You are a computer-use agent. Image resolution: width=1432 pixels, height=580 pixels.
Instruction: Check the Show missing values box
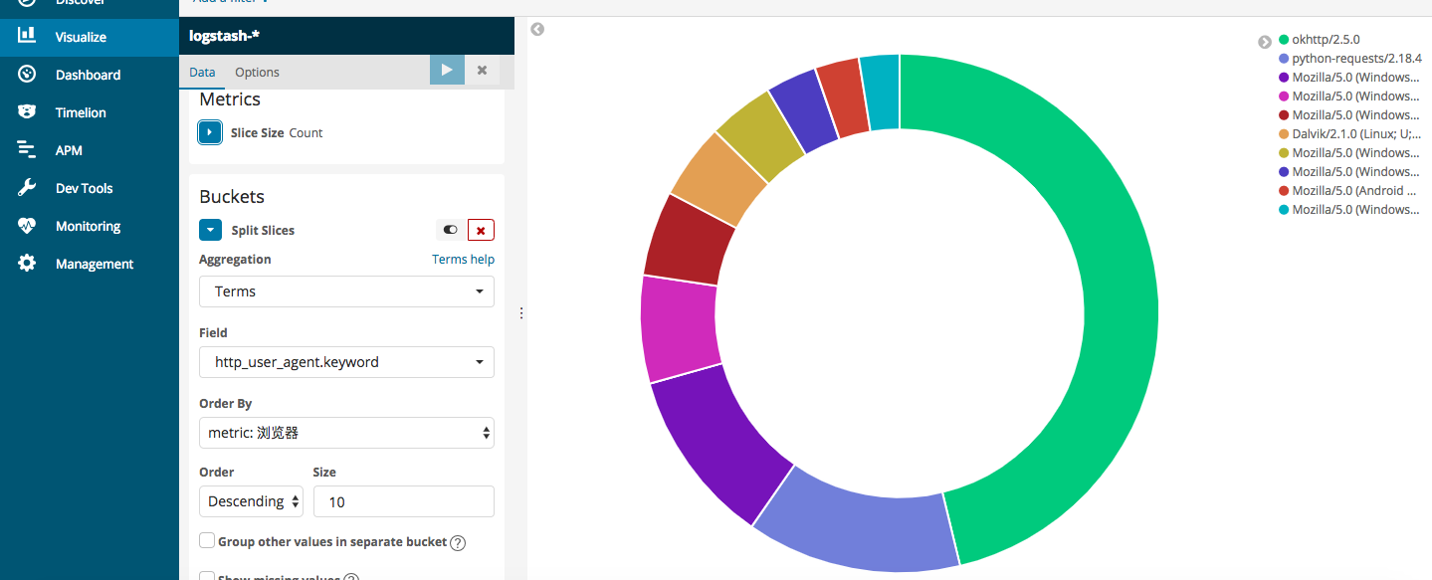coord(207,576)
